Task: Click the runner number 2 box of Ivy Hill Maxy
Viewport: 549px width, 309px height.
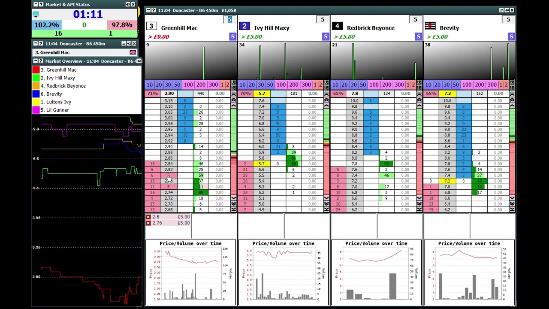Action: [x=244, y=27]
